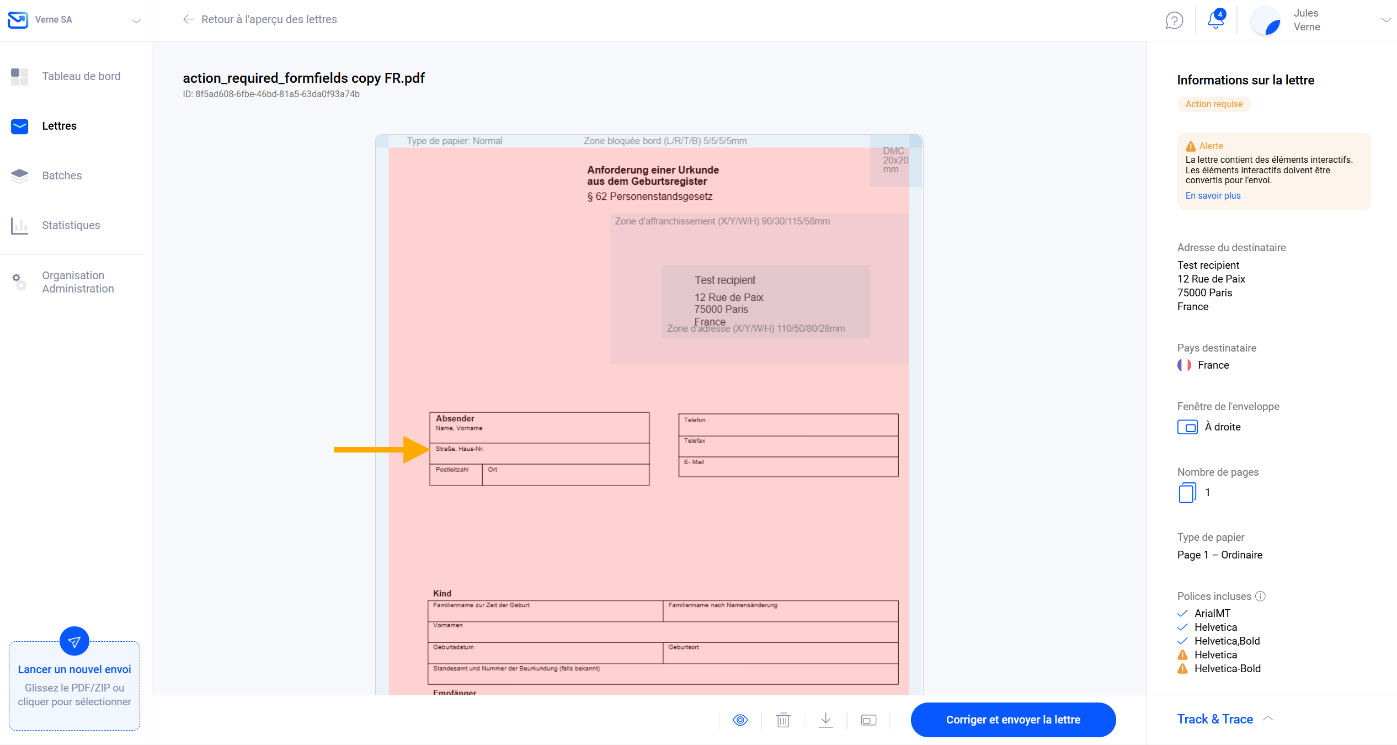Open Organisation Administration settings
The image size is (1397, 745).
[x=78, y=282]
